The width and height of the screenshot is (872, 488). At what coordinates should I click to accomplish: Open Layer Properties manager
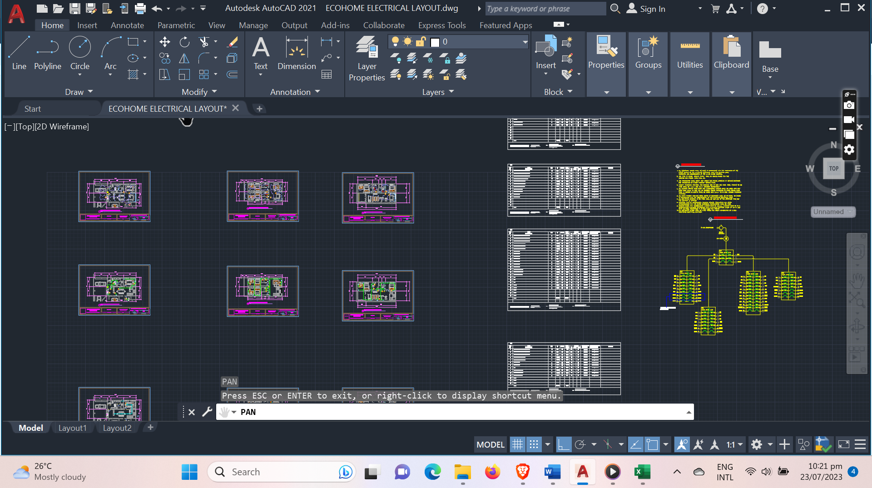point(367,59)
